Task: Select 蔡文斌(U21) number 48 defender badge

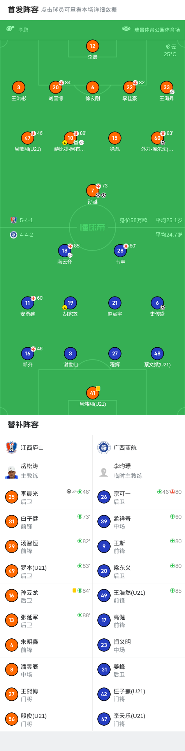Action: pos(157,353)
